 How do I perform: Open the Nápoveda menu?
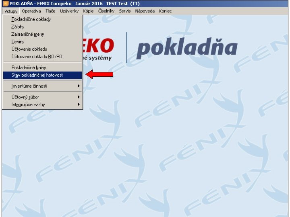[145, 11]
